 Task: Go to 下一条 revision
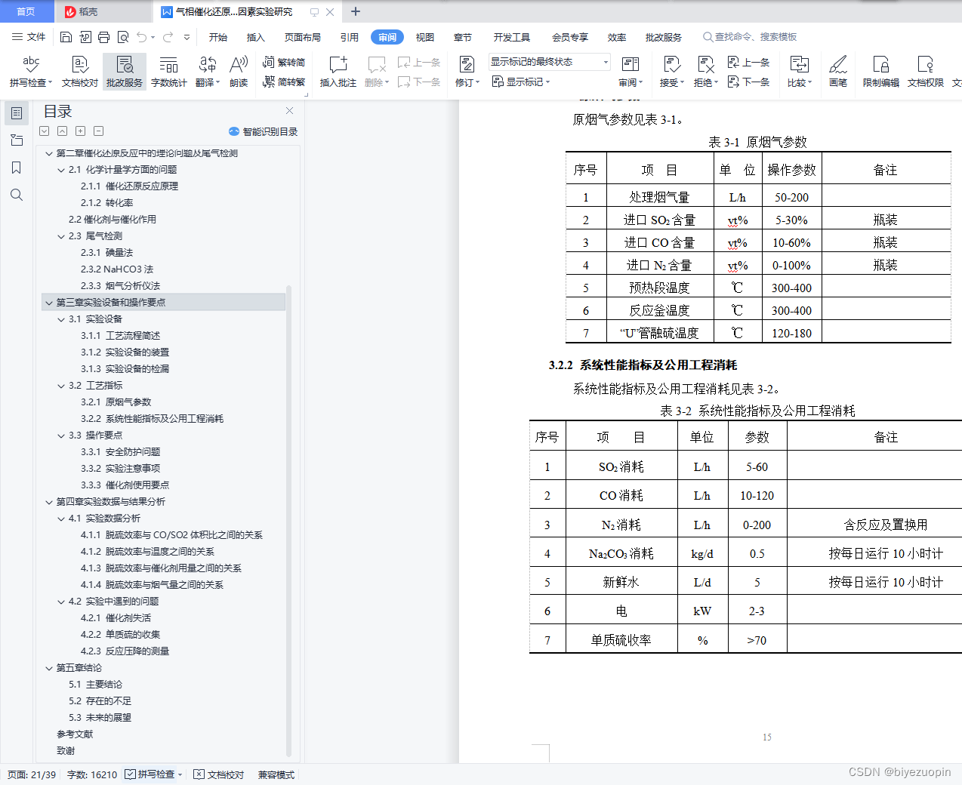pos(748,82)
